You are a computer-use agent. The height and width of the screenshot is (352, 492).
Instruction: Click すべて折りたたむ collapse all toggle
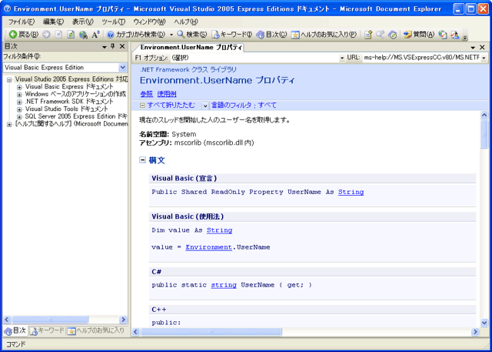coord(168,106)
